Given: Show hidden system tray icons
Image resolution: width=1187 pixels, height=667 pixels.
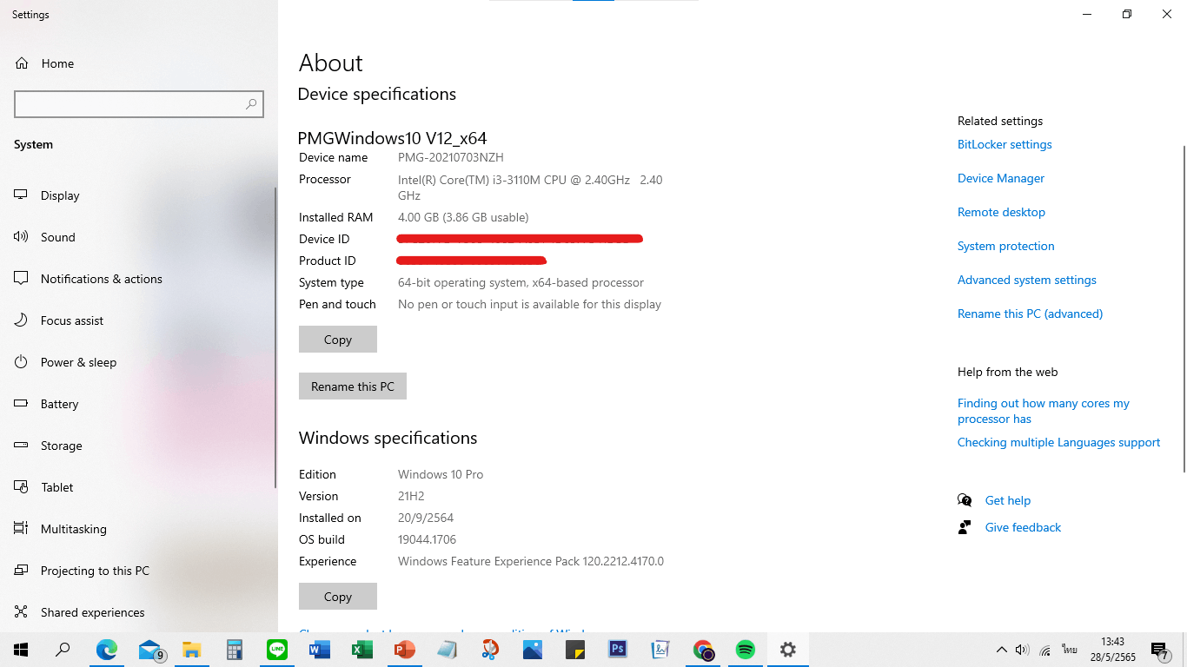Looking at the screenshot, I should click(1002, 650).
